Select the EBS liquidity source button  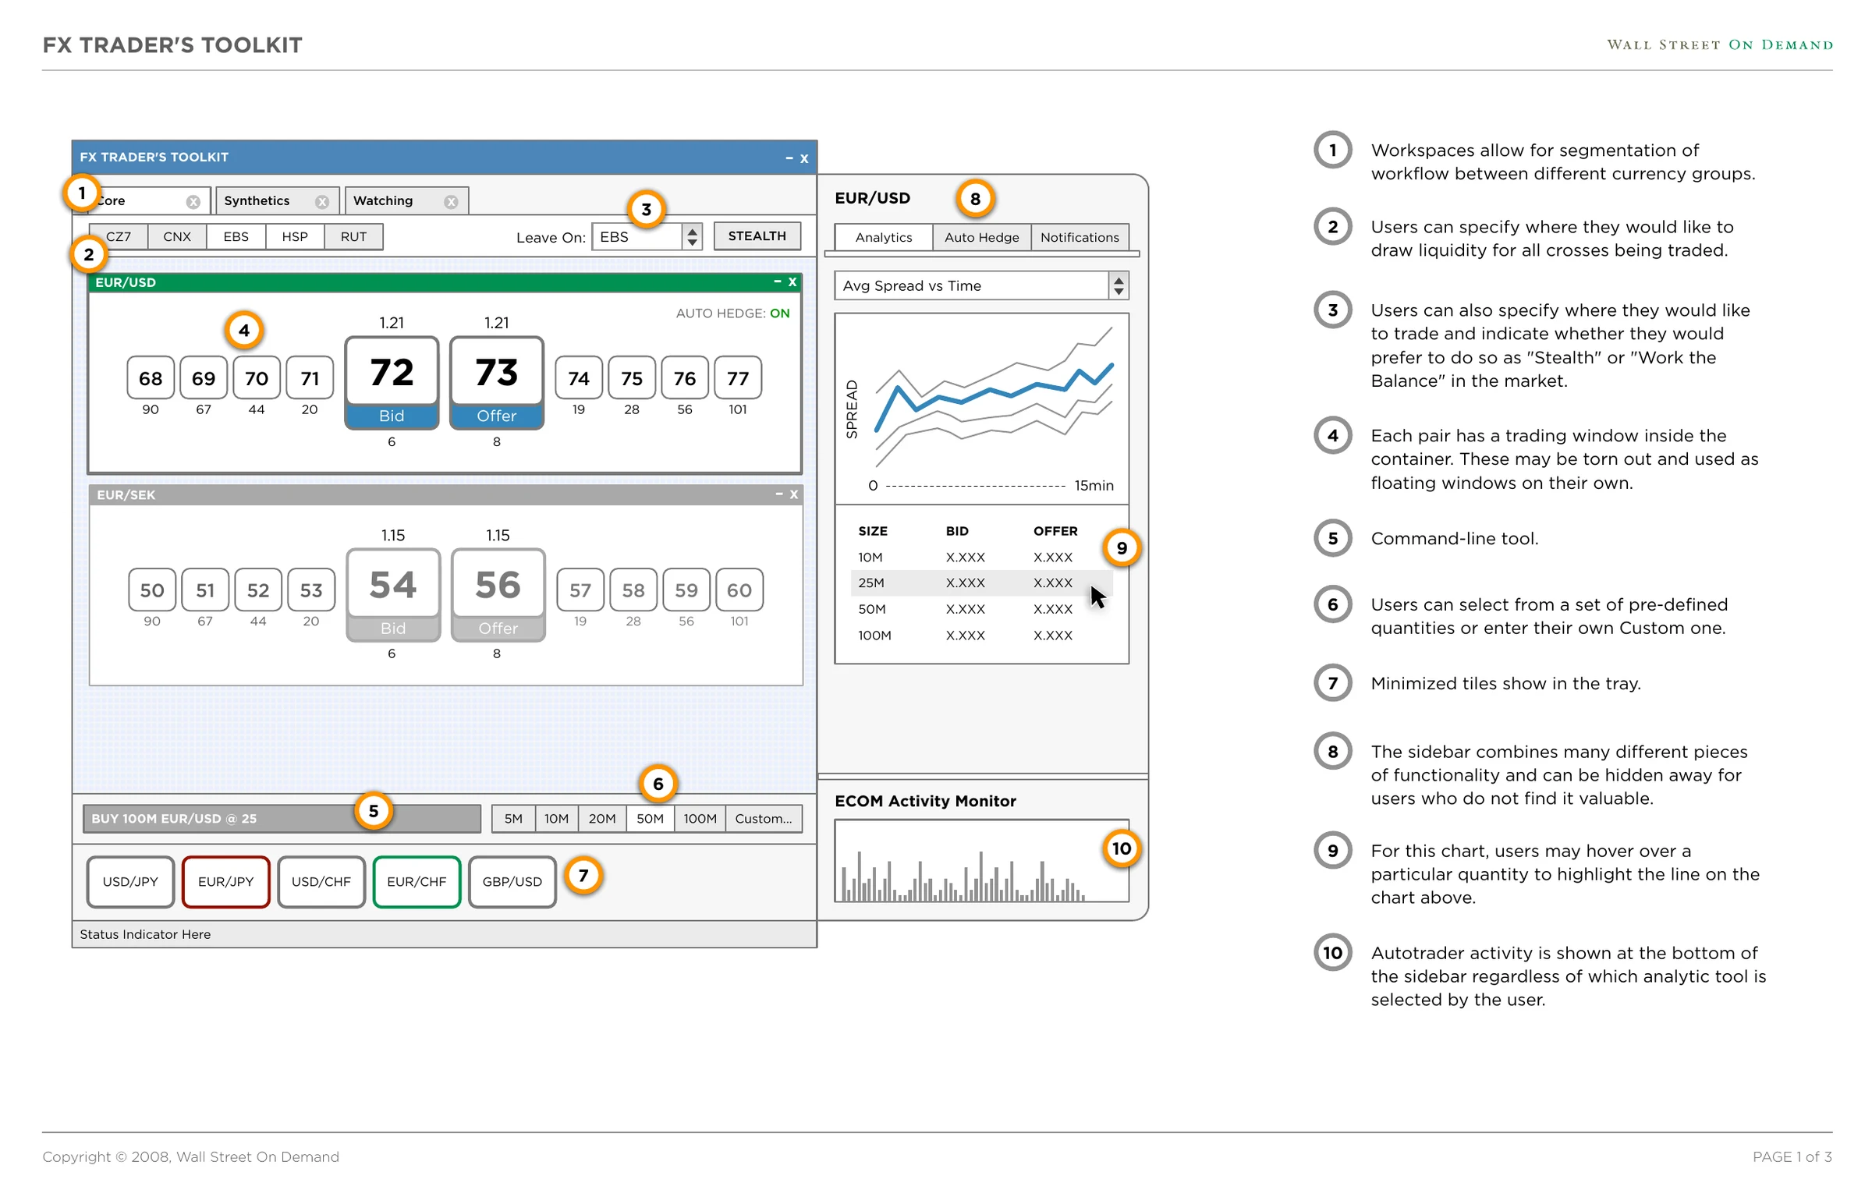[236, 237]
